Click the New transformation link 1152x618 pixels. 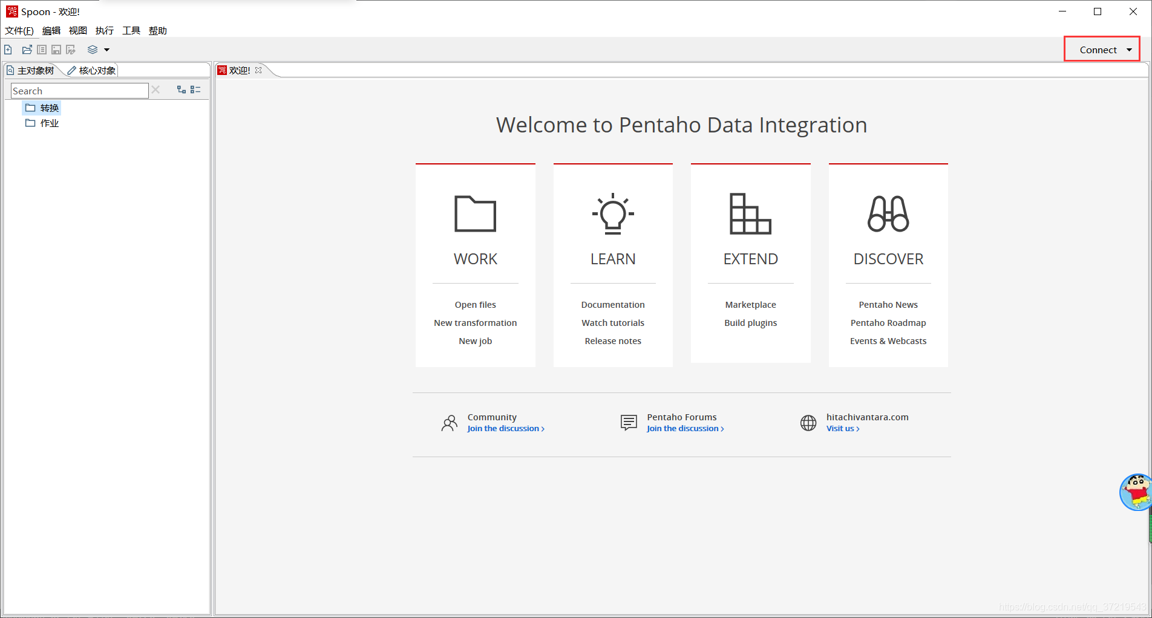point(476,323)
